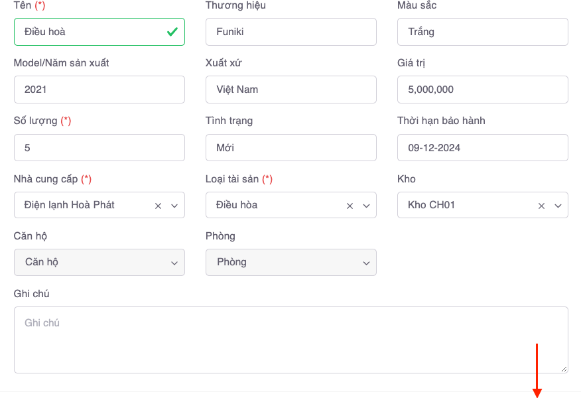Image resolution: width=581 pixels, height=398 pixels.
Task: Click the Ghi chú textarea resize handle
Action: point(564,369)
